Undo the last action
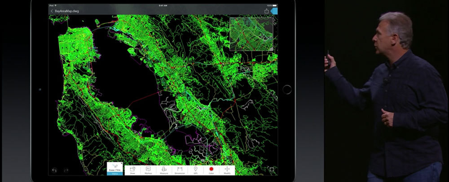 click(x=54, y=170)
